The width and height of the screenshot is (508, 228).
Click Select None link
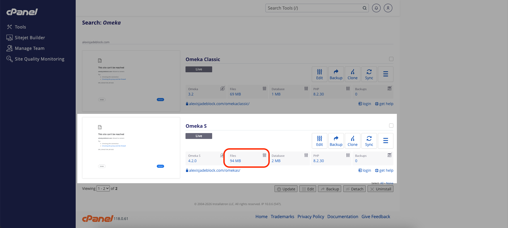[x=390, y=183]
